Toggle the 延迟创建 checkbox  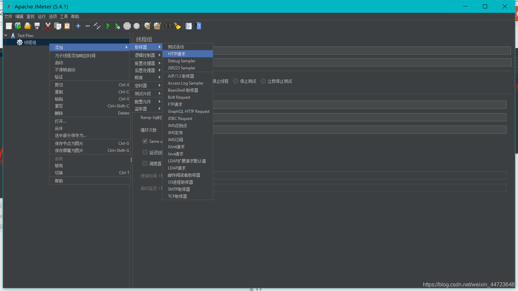(x=145, y=152)
